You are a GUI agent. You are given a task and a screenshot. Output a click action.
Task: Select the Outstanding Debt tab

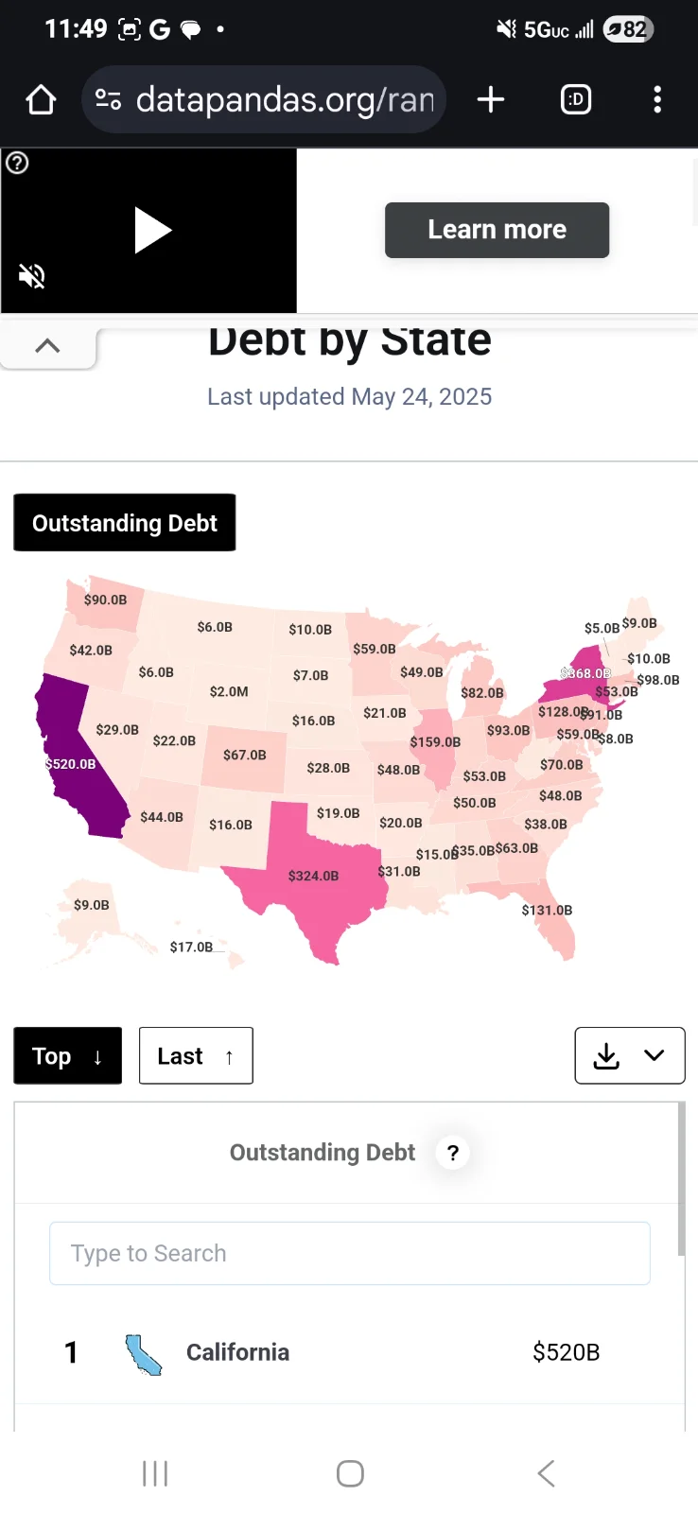tap(125, 523)
